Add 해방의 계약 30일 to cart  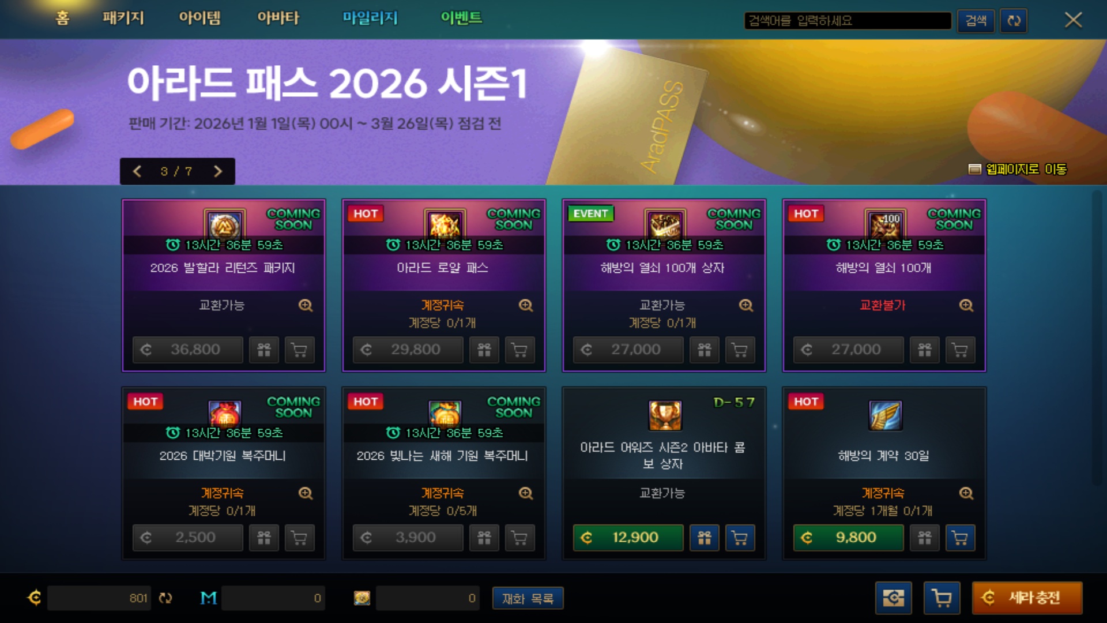point(960,538)
